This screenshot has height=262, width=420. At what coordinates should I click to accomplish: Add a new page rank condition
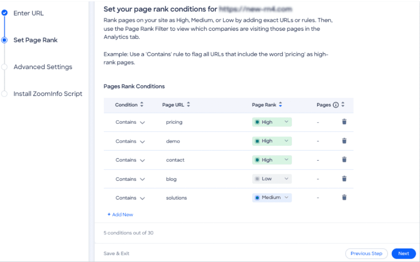[x=120, y=214]
